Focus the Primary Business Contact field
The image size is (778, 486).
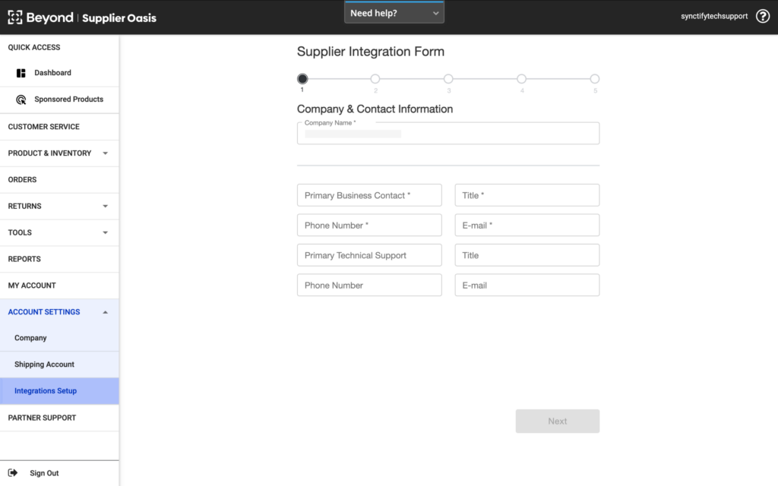[x=369, y=195]
